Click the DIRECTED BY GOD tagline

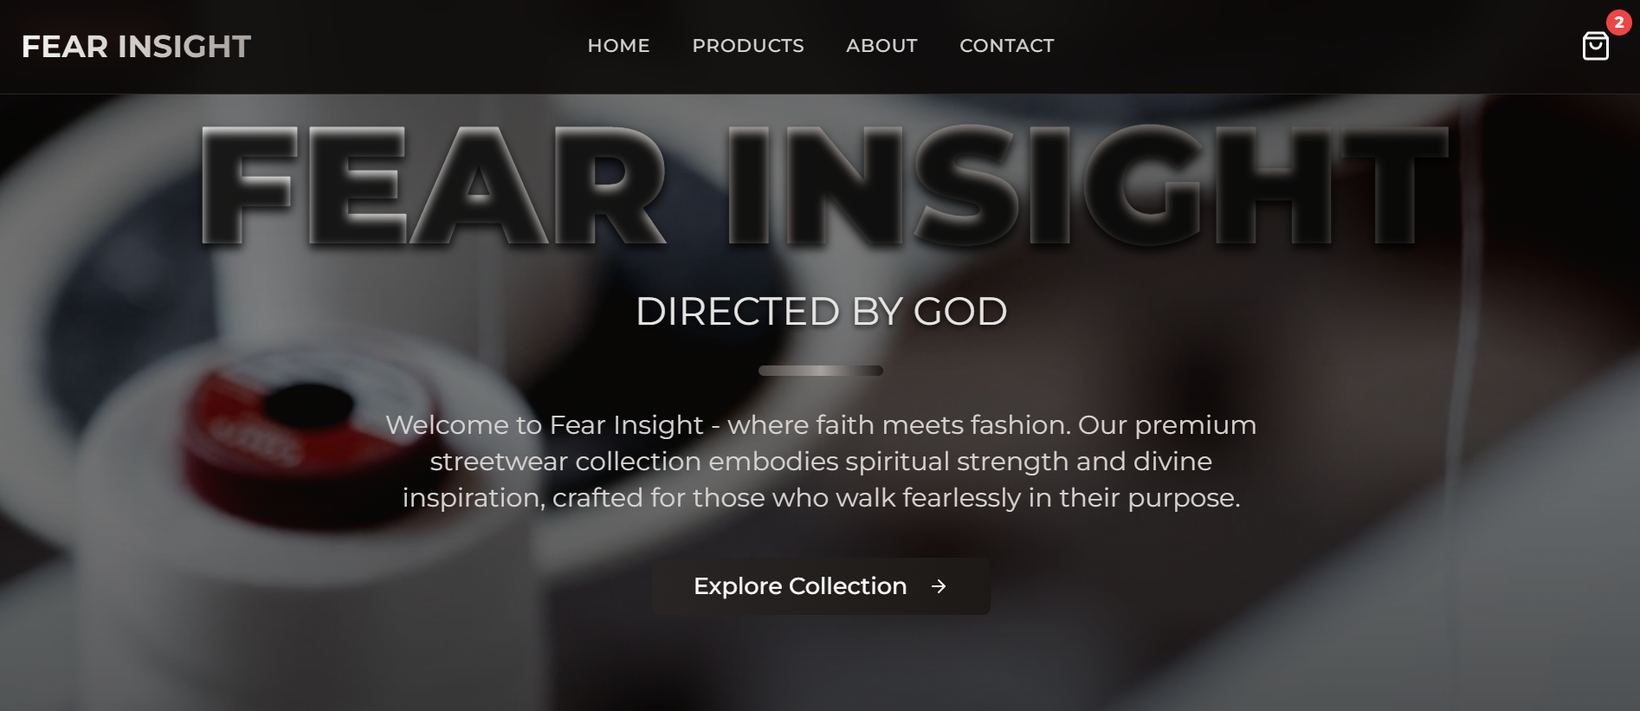(821, 312)
